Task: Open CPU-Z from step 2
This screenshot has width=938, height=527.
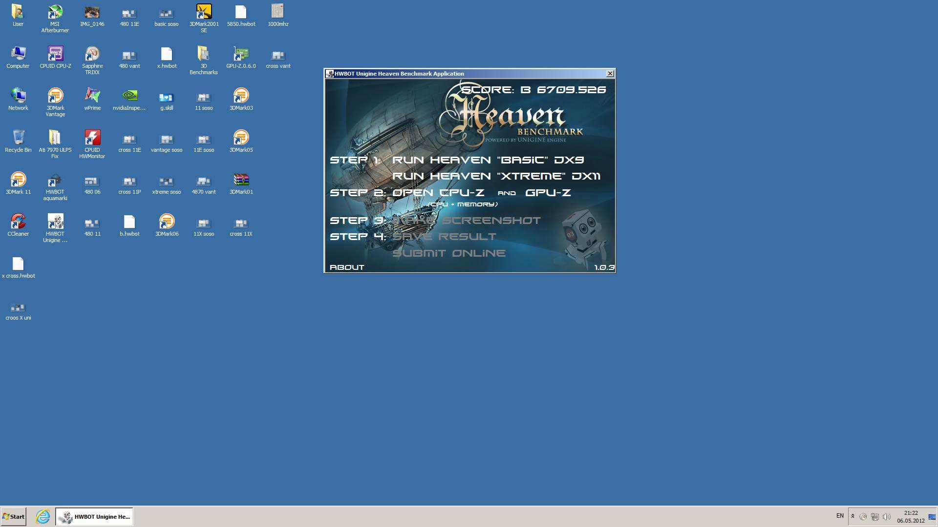Action: pos(438,193)
